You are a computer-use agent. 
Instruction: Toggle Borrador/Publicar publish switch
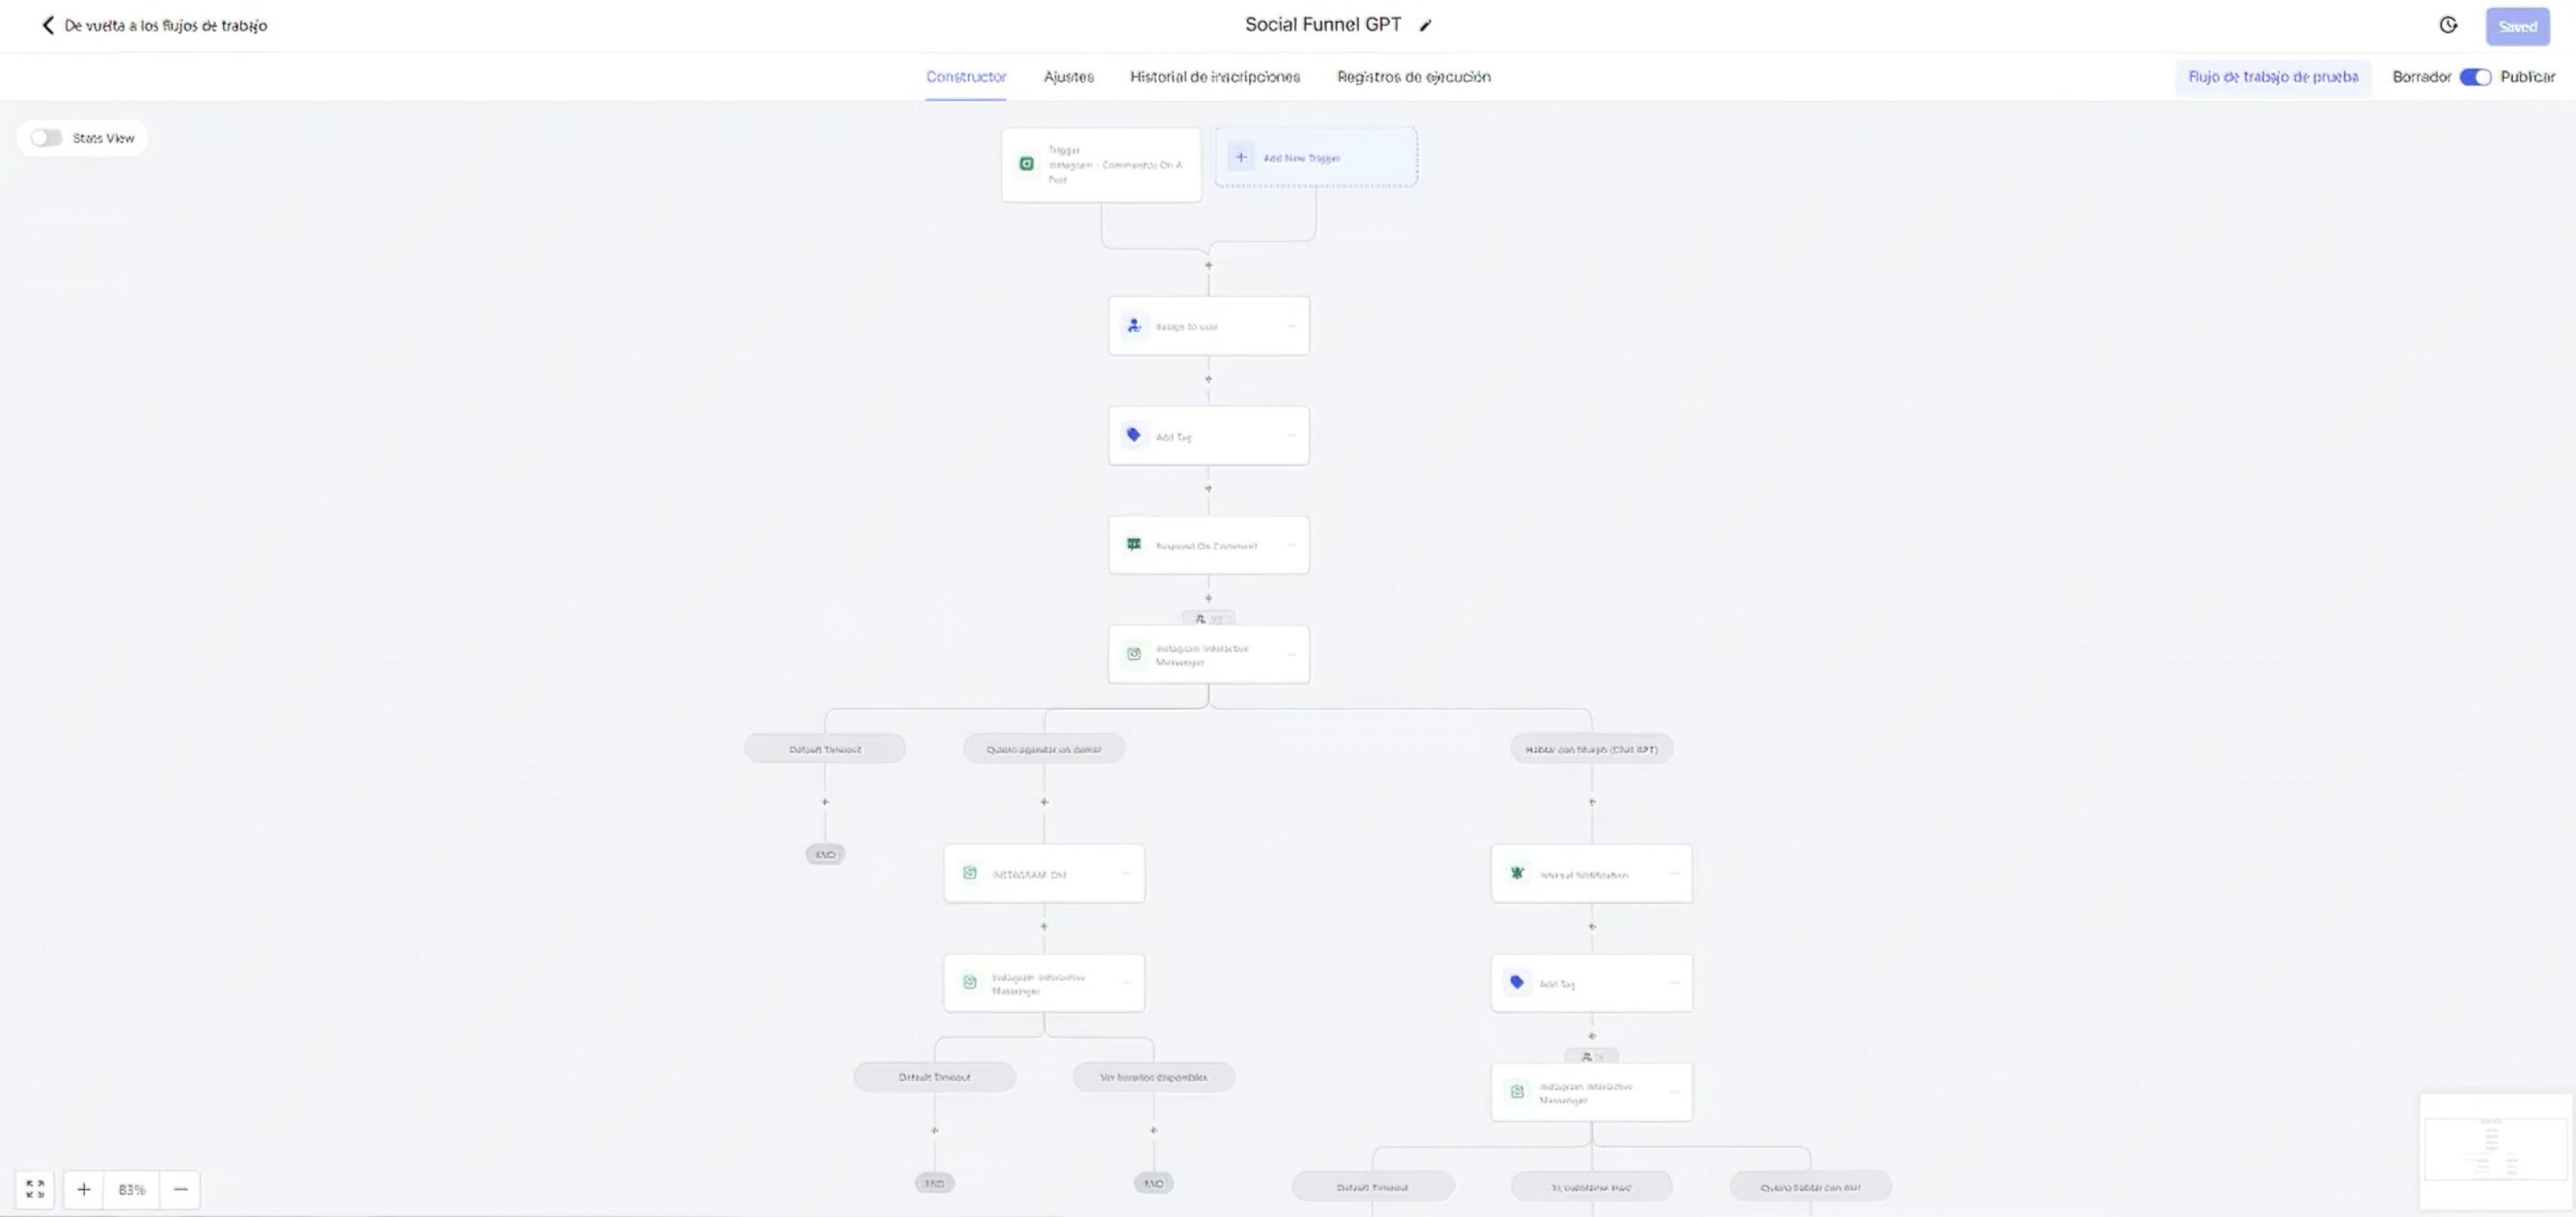(2475, 77)
